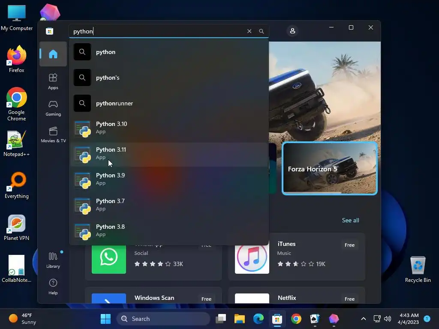Click the magnifier search icon in search box
439x329 pixels.
pos(261,31)
